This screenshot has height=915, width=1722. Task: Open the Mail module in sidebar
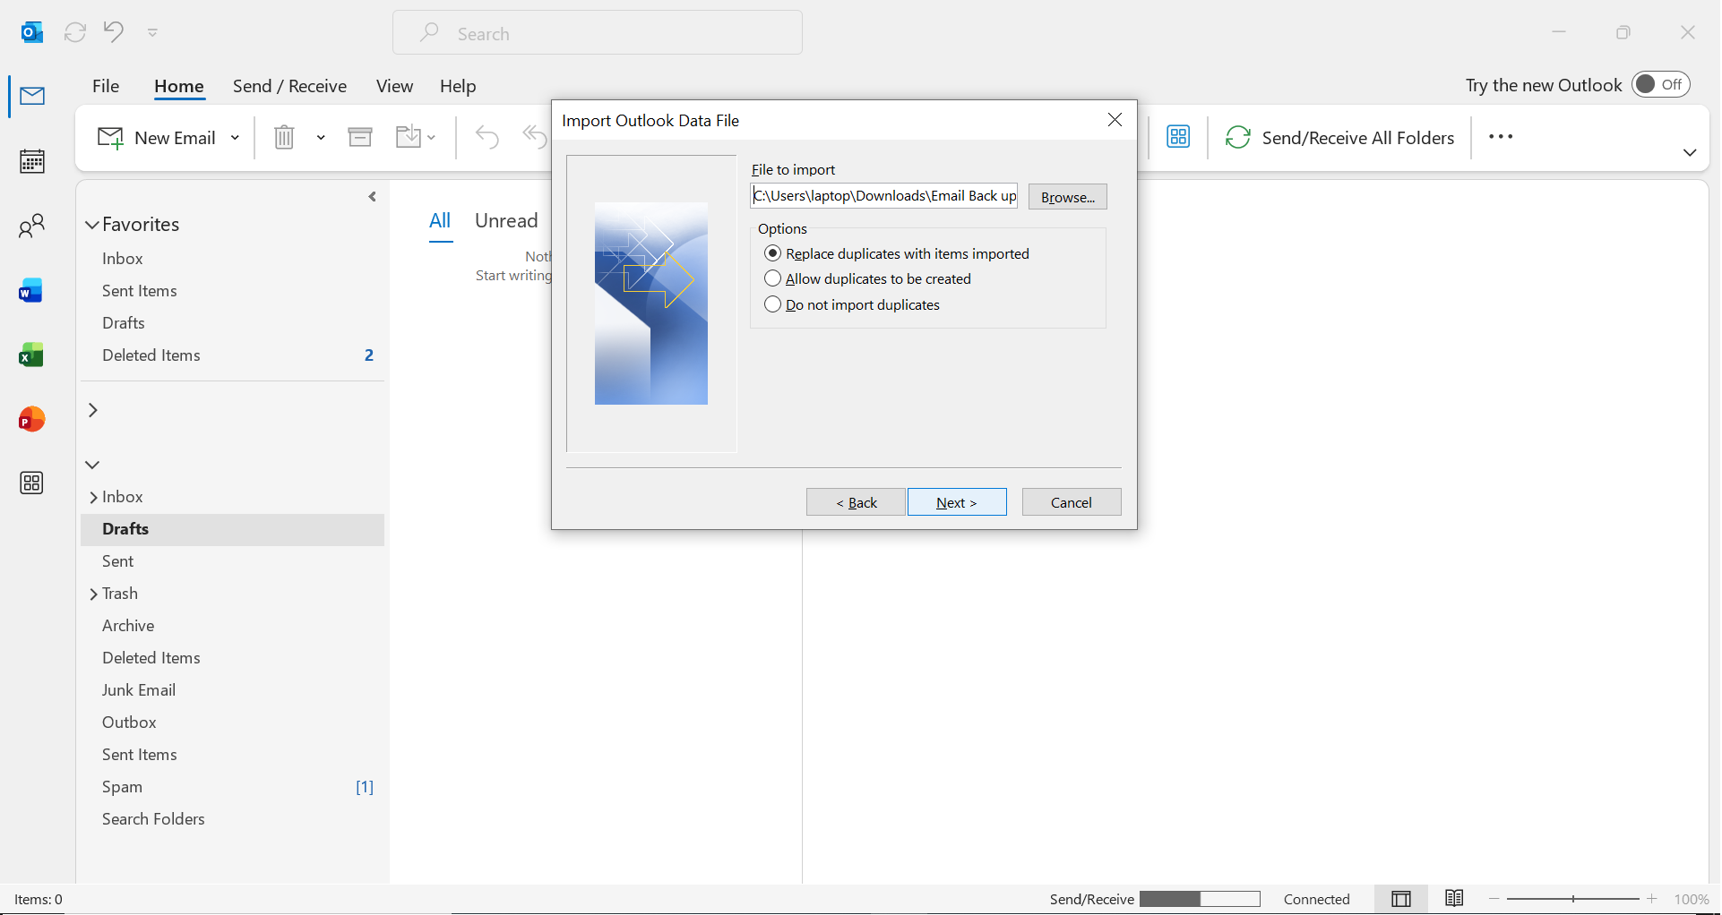[32, 96]
